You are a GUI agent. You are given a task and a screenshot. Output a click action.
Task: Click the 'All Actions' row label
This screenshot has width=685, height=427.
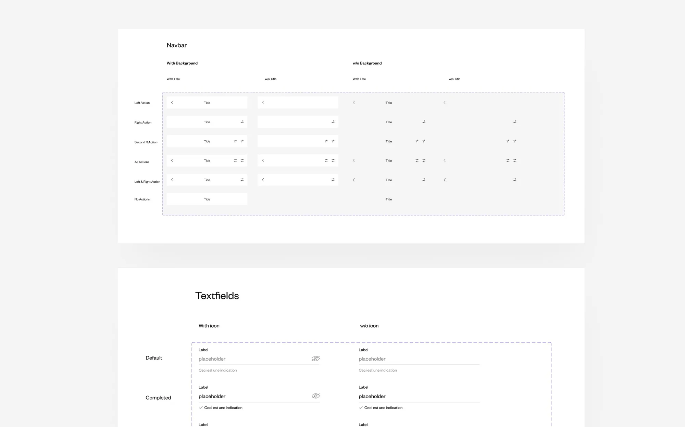142,162
